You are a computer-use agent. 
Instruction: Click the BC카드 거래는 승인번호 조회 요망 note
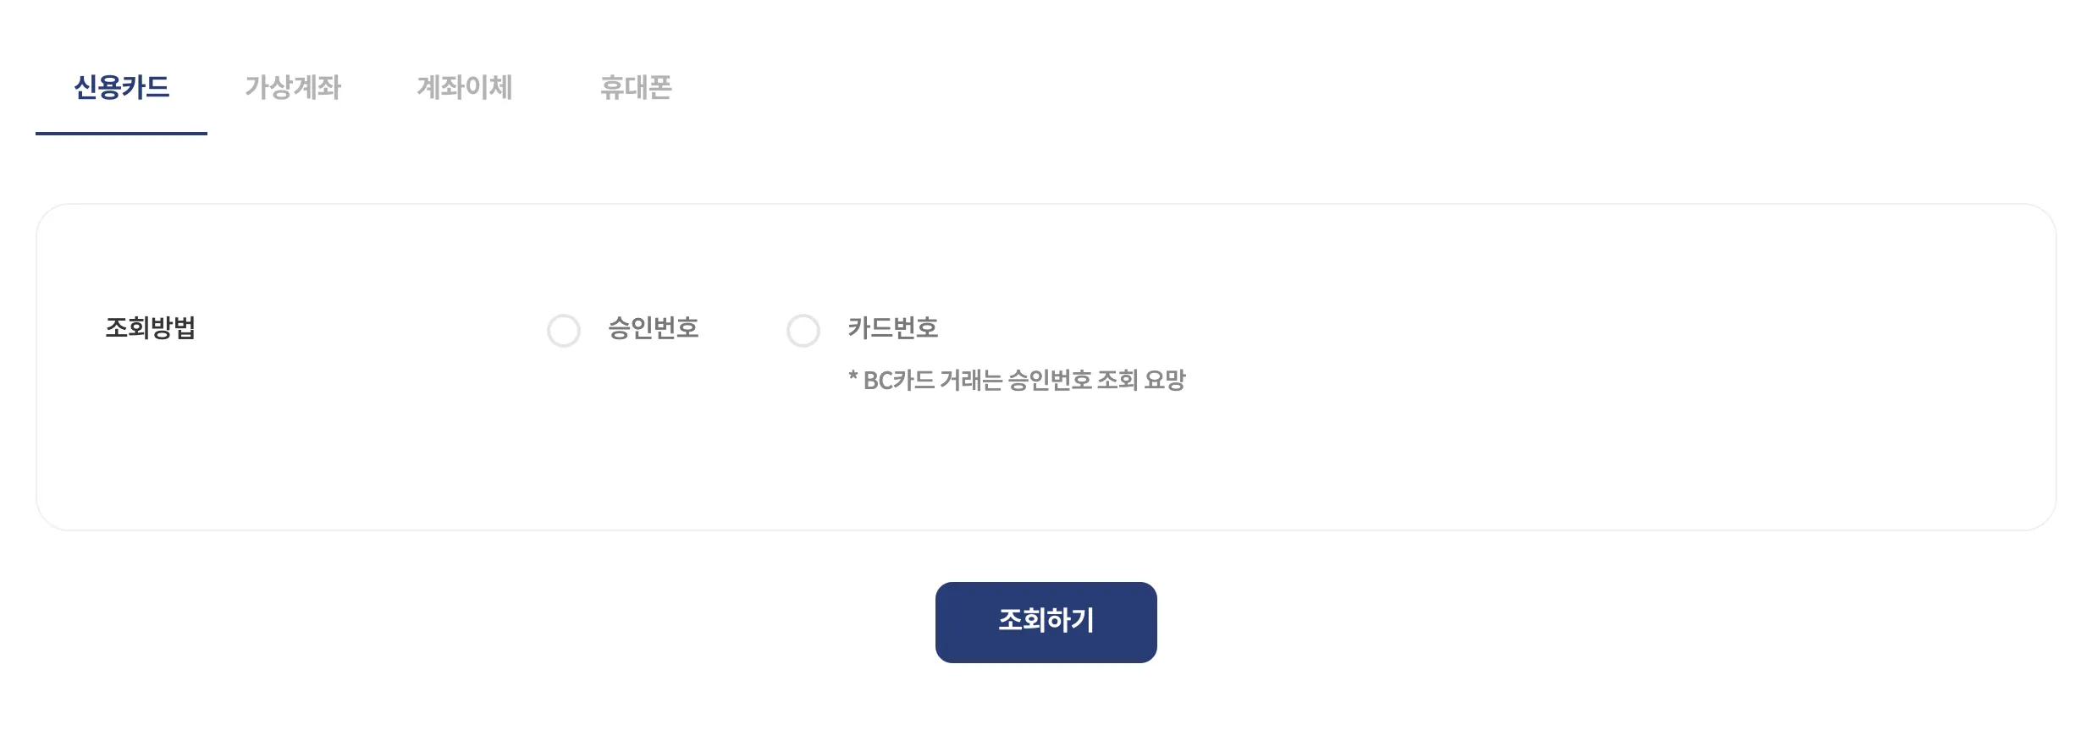pos(1017,381)
